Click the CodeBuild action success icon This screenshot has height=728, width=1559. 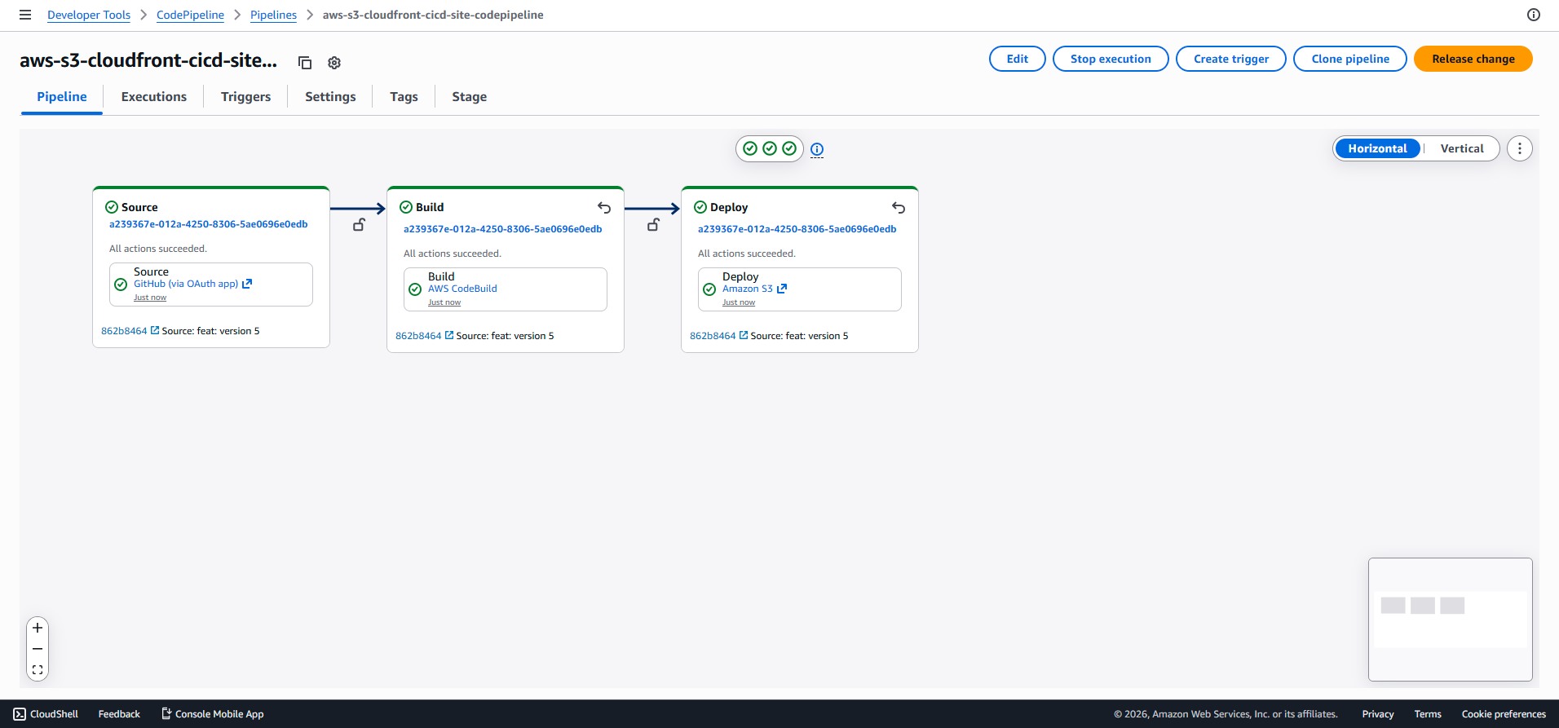pyautogui.click(x=415, y=289)
